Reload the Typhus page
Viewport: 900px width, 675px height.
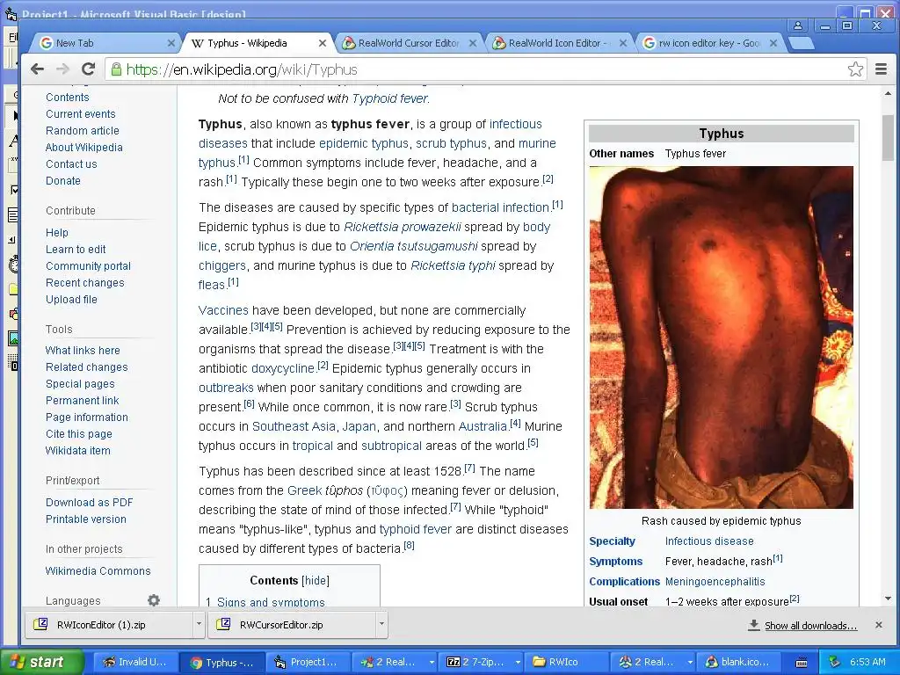coord(88,69)
